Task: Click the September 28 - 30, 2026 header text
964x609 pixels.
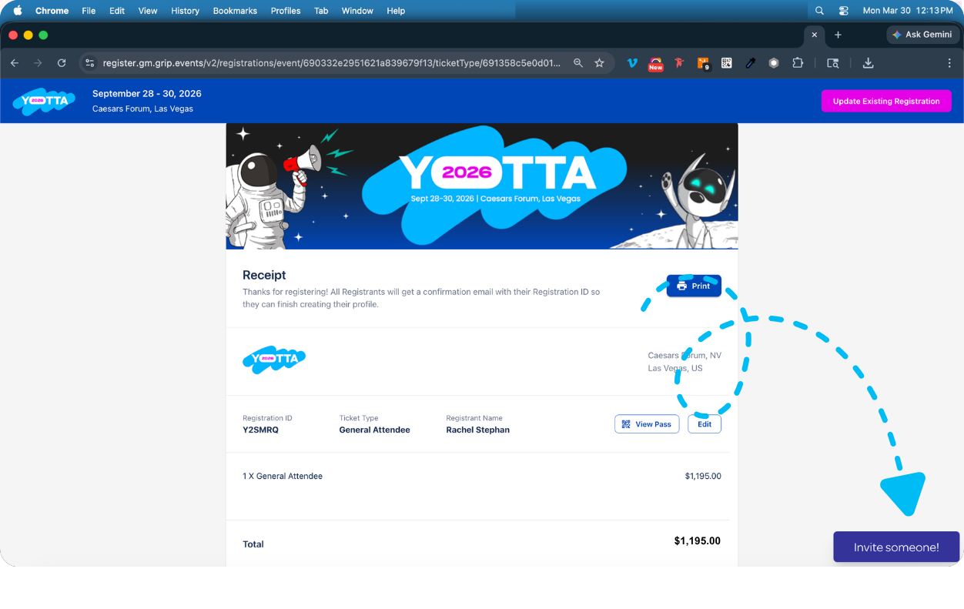Action: (147, 94)
